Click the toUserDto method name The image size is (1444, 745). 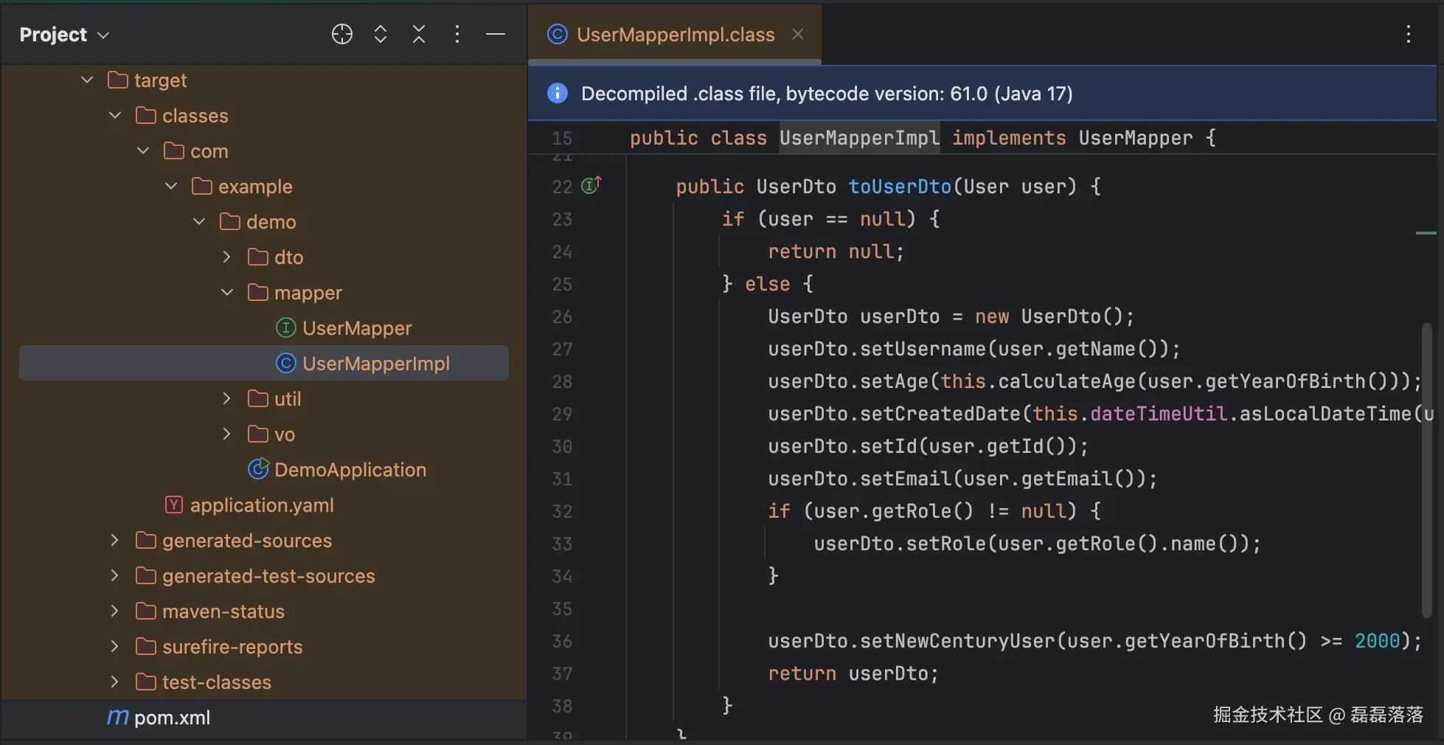(900, 187)
